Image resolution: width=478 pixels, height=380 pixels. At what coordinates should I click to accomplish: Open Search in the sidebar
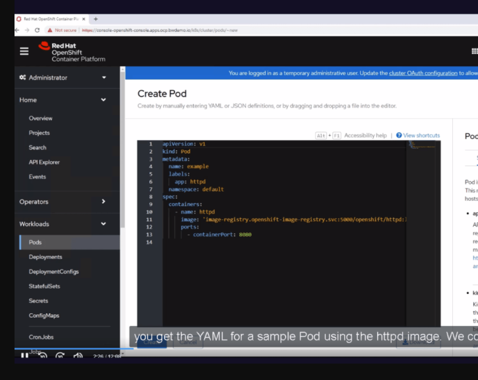click(x=37, y=148)
